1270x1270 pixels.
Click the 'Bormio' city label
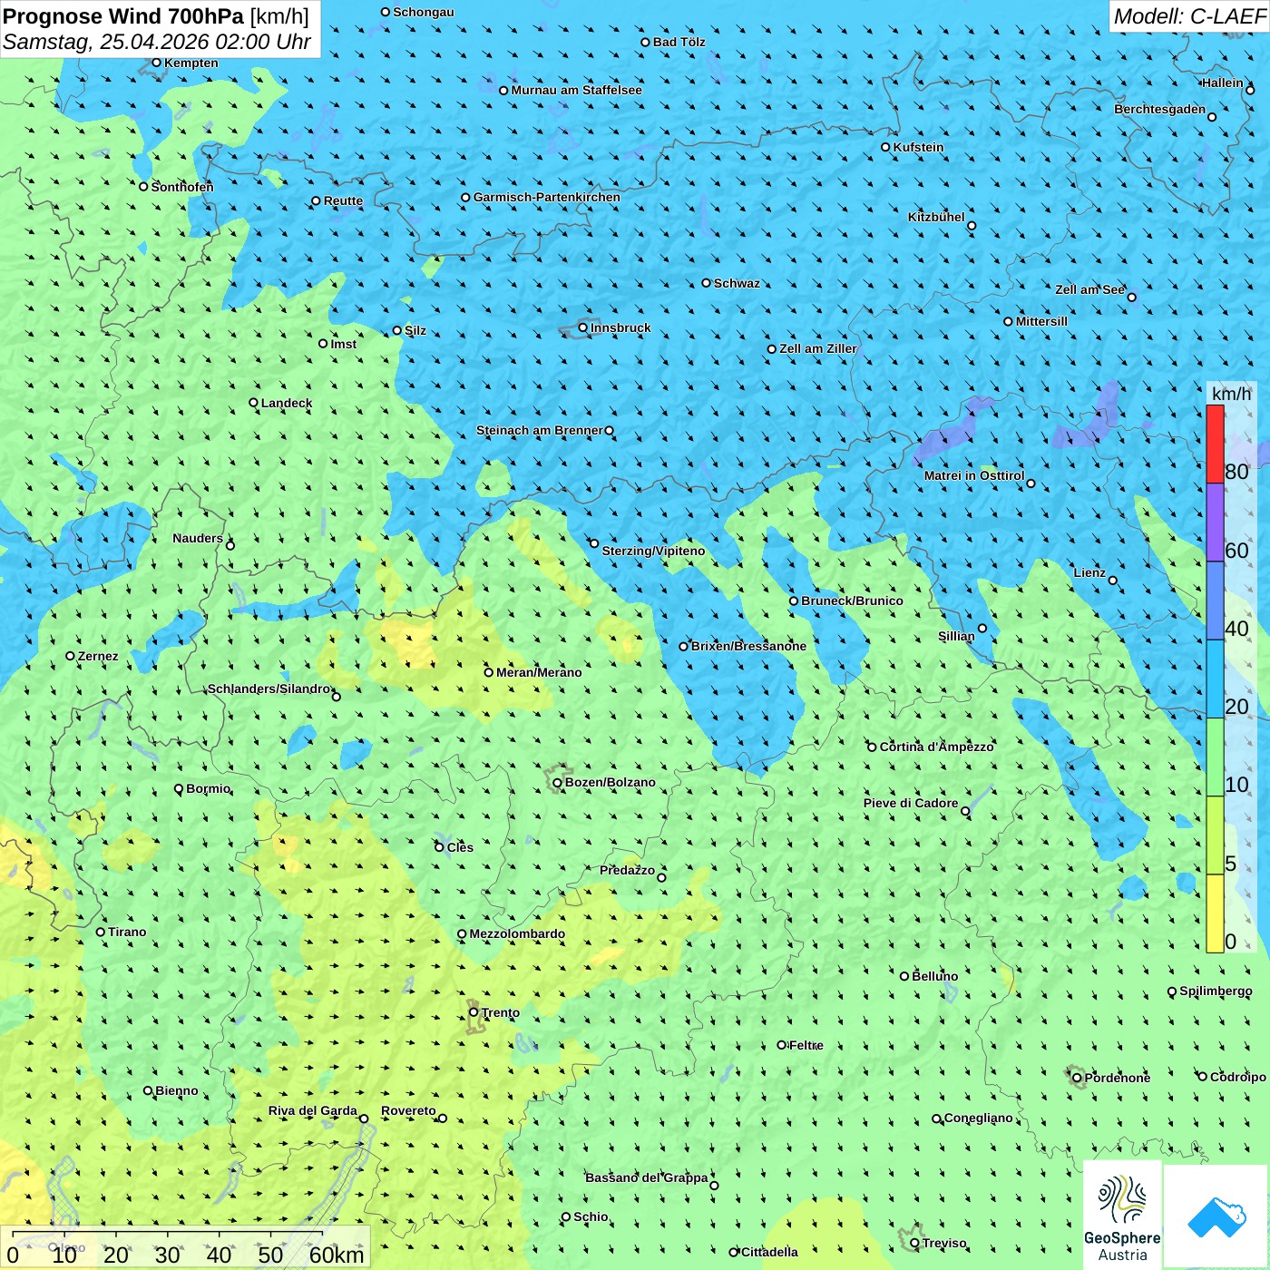(208, 788)
